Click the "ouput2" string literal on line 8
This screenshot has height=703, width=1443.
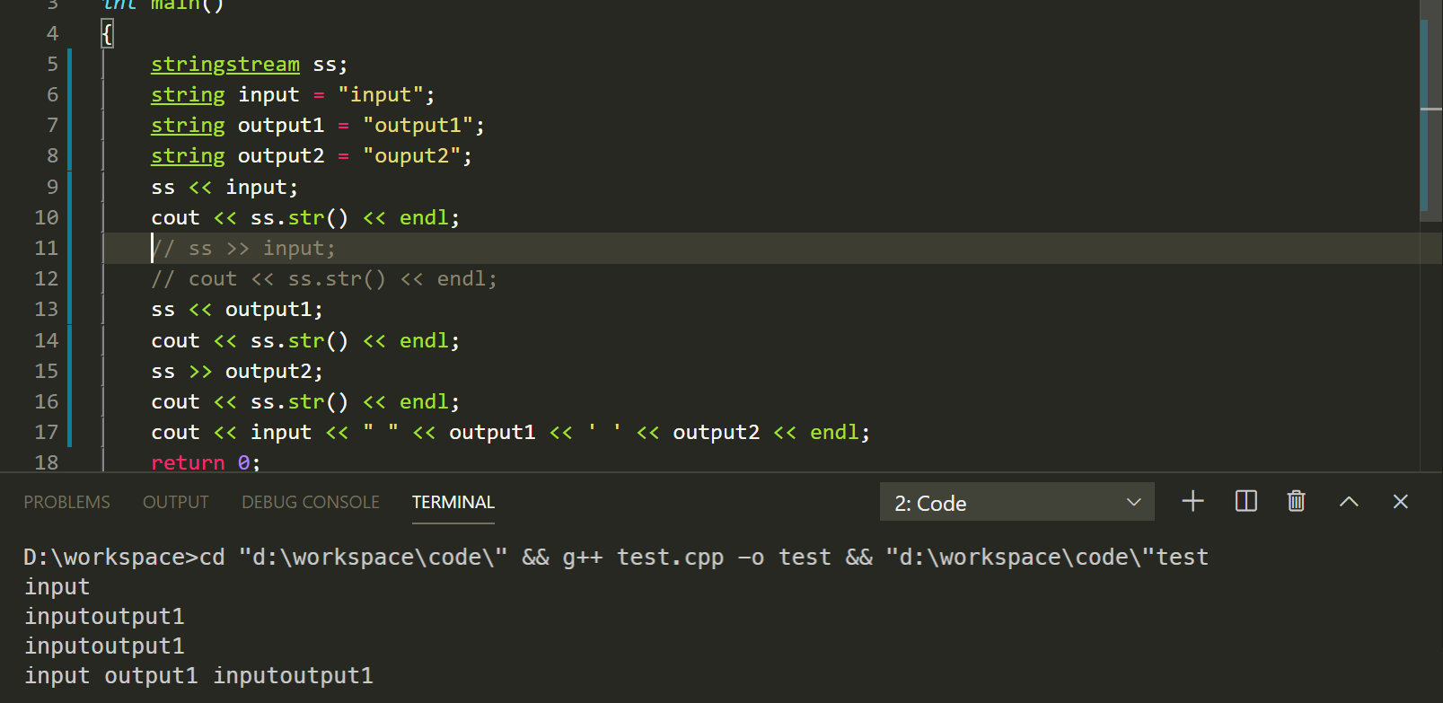coord(411,156)
